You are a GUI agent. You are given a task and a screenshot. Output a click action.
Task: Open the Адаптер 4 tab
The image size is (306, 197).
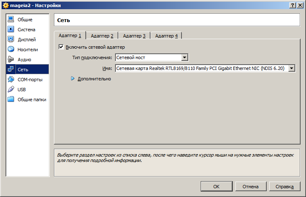pyautogui.click(x=166, y=36)
